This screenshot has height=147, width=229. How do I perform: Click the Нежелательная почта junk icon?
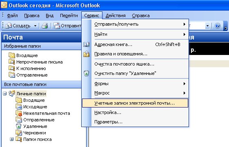pos(19,113)
